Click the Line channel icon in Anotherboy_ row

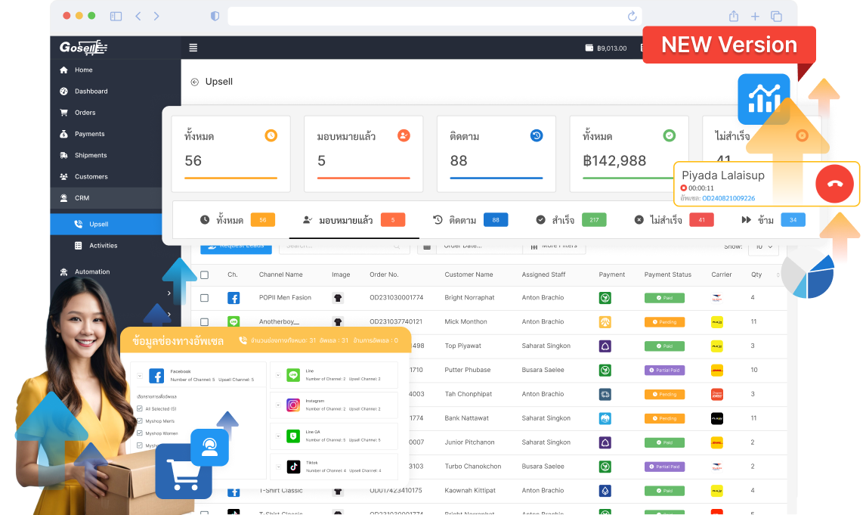coord(234,321)
